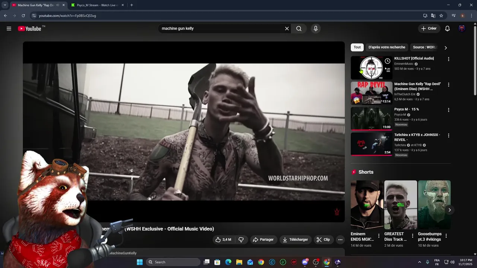
Task: Run search with the magnifier button
Action: click(299, 29)
